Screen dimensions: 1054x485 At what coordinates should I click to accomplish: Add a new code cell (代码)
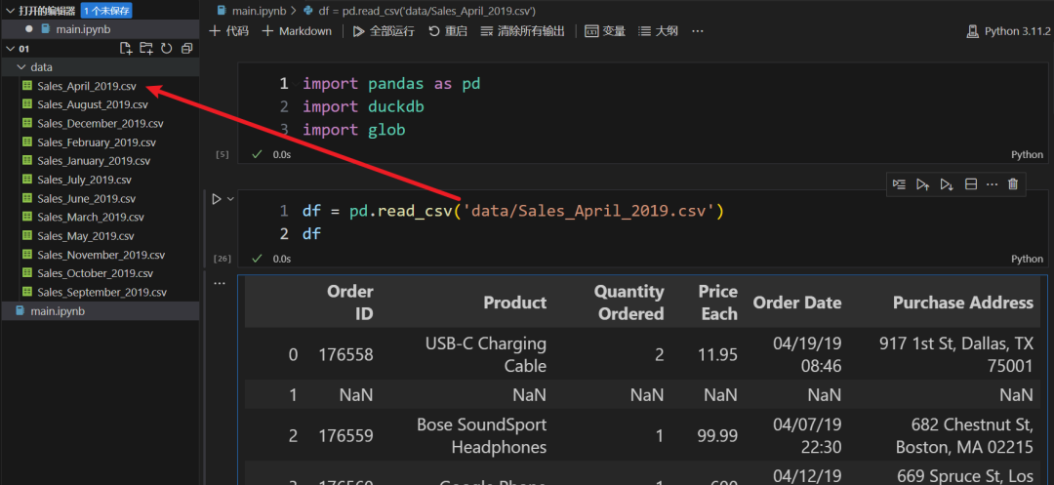(x=229, y=31)
